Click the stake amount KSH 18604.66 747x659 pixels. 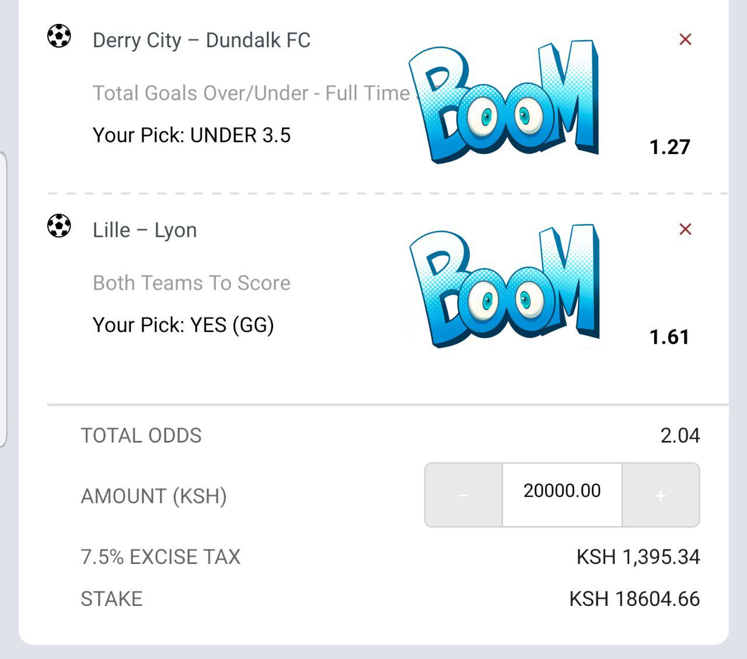point(634,599)
